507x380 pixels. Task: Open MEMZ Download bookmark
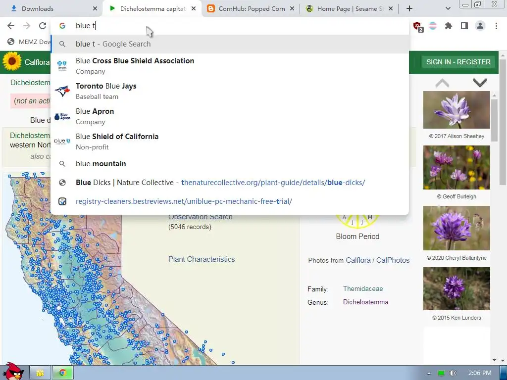tap(29, 42)
